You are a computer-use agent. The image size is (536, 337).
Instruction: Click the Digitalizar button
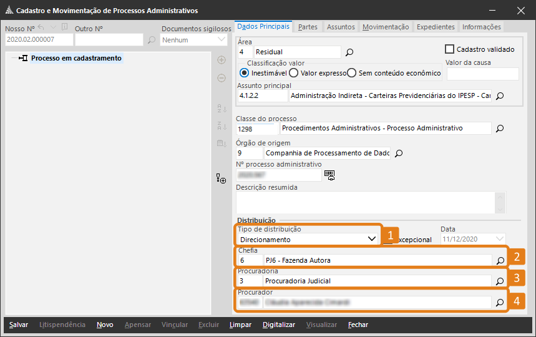click(279, 325)
